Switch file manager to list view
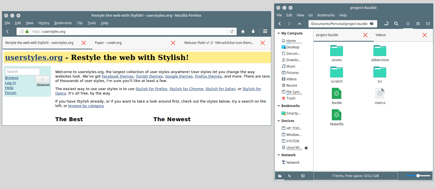The height and width of the screenshot is (189, 435). pyautogui.click(x=418, y=24)
